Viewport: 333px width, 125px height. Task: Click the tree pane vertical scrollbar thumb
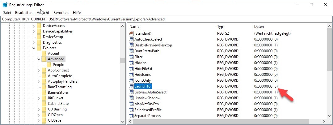pyautogui.click(x=122, y=60)
